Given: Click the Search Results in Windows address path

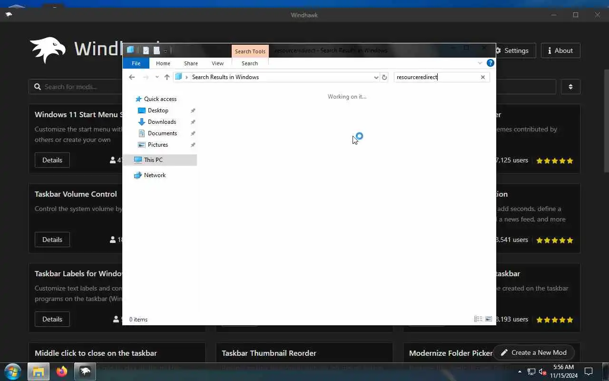Looking at the screenshot, I should pyautogui.click(x=226, y=77).
